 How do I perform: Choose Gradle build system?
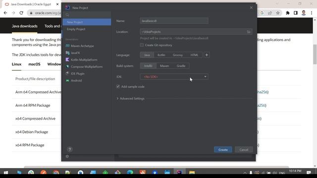pos(181,66)
